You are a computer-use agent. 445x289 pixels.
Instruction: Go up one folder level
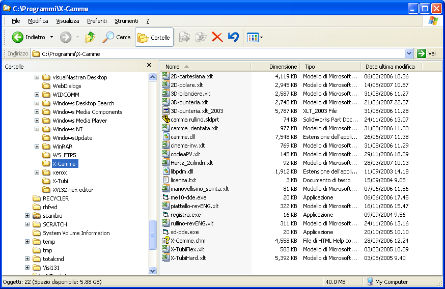[90, 37]
